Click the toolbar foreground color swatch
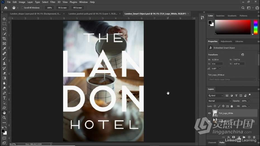 tap(3, 131)
